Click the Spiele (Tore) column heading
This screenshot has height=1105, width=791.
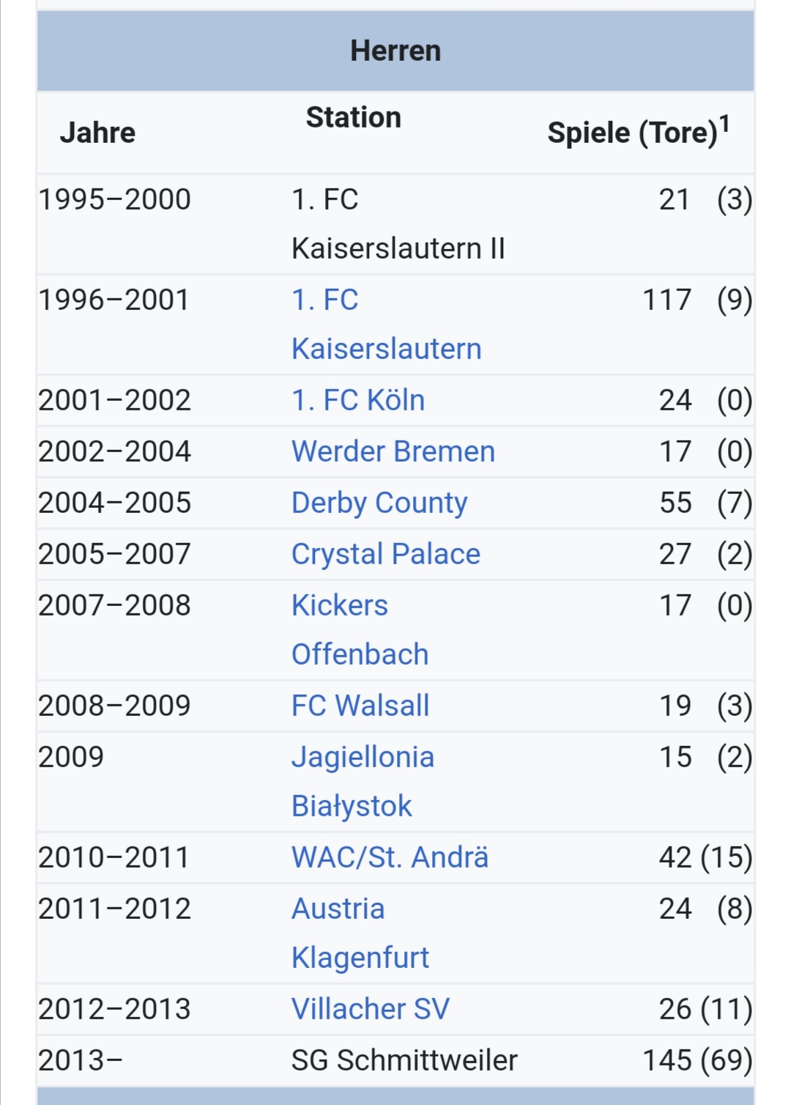[631, 133]
